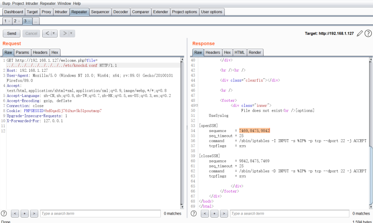
Task: Open the Repeater help question-mark icon
Action: coord(368,34)
